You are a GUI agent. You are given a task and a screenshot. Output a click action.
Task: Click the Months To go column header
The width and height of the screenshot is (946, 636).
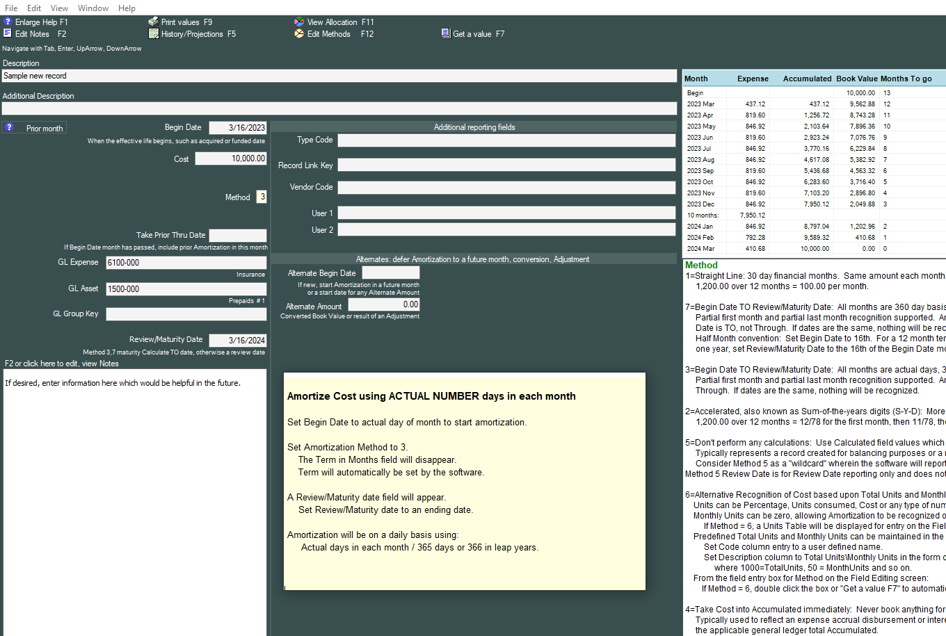click(x=906, y=79)
